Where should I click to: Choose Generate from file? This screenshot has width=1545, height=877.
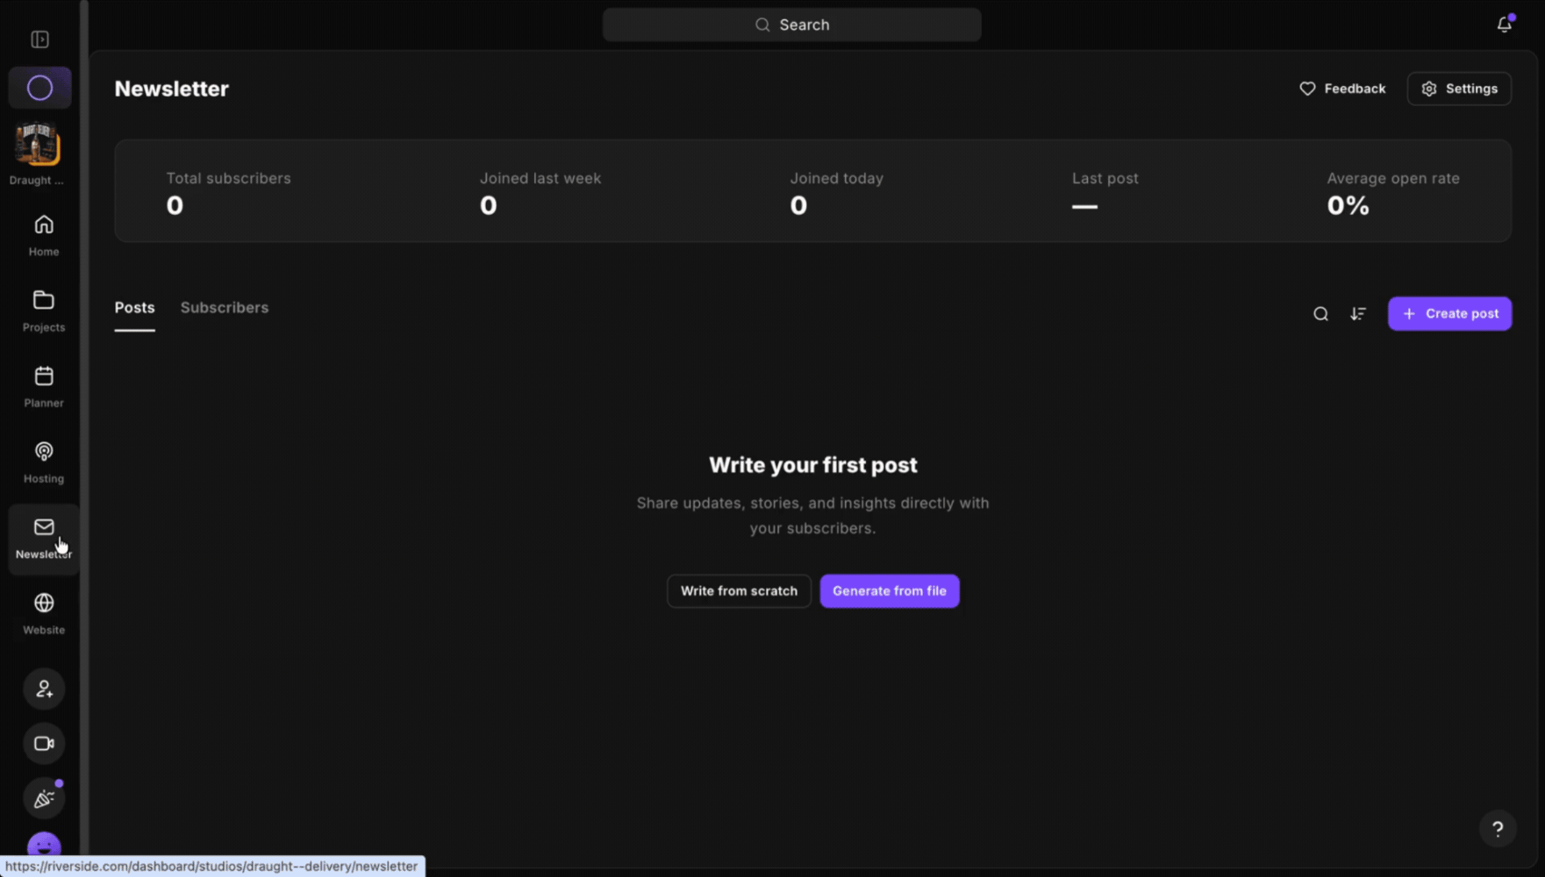tap(890, 591)
